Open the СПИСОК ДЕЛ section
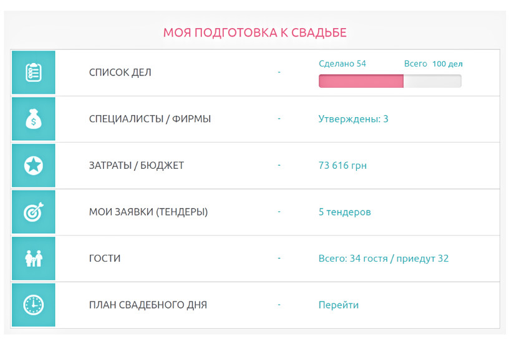The image size is (509, 352). (120, 72)
